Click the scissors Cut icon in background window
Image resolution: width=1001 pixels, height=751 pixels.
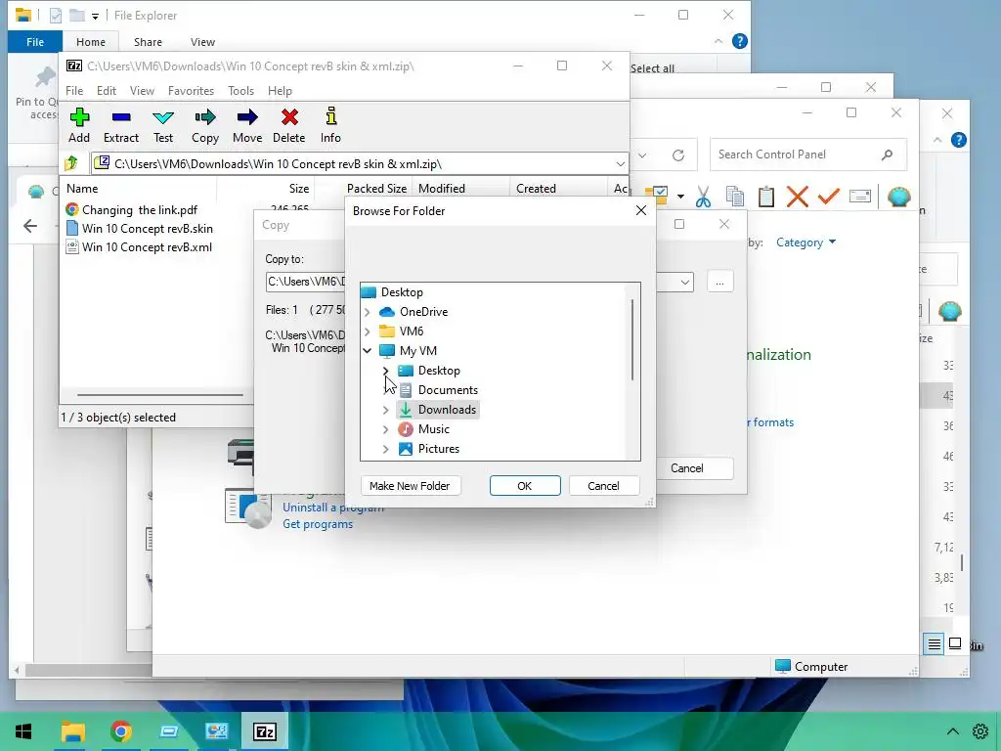point(703,197)
